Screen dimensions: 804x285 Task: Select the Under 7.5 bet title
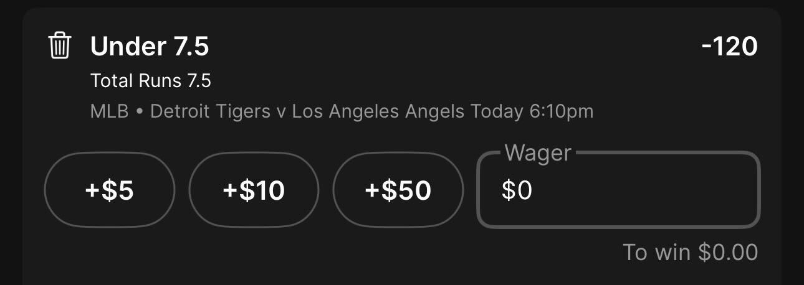click(x=150, y=47)
